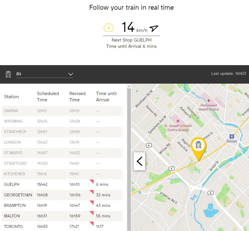Click the speedometer icon beside the speed
249x231 pixels.
pos(108,28)
